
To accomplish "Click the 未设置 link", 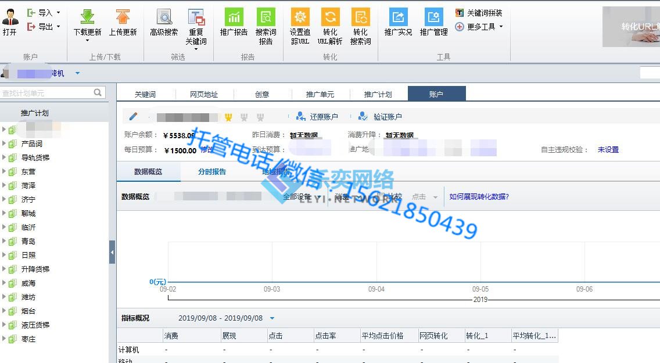I will click(x=608, y=150).
